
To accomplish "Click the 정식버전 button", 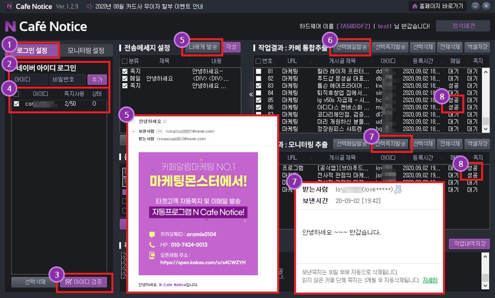I will (463, 26).
